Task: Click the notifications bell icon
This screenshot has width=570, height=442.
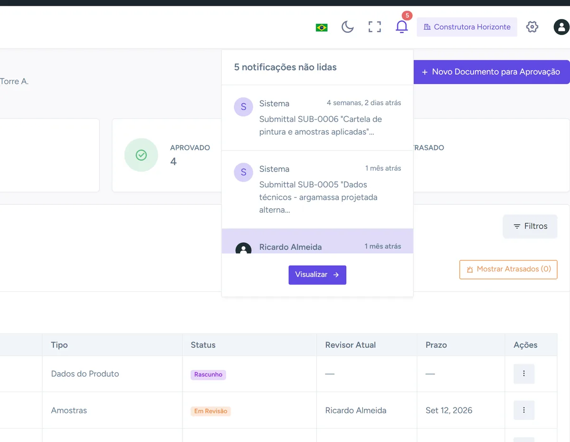Action: pyautogui.click(x=402, y=27)
